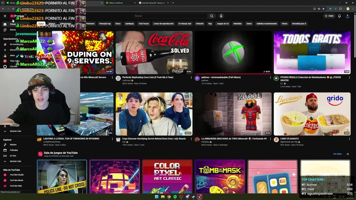Click the search magnifier button
The height and width of the screenshot is (200, 356).
(x=212, y=16)
